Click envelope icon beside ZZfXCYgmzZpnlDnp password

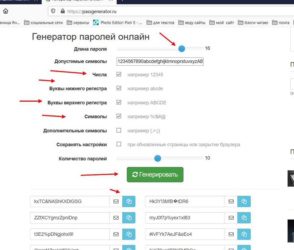(116, 218)
